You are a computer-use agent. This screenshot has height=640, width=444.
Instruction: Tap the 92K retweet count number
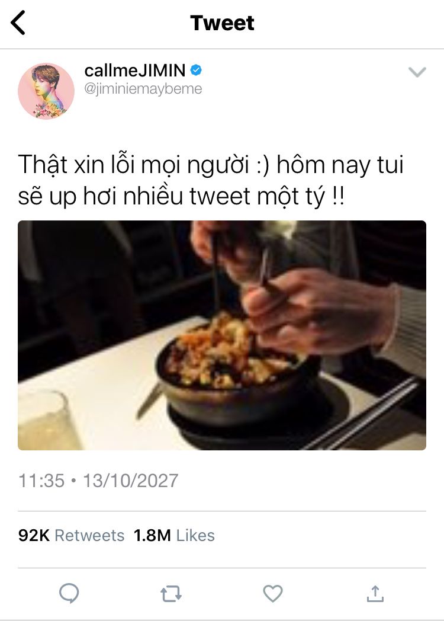34,535
